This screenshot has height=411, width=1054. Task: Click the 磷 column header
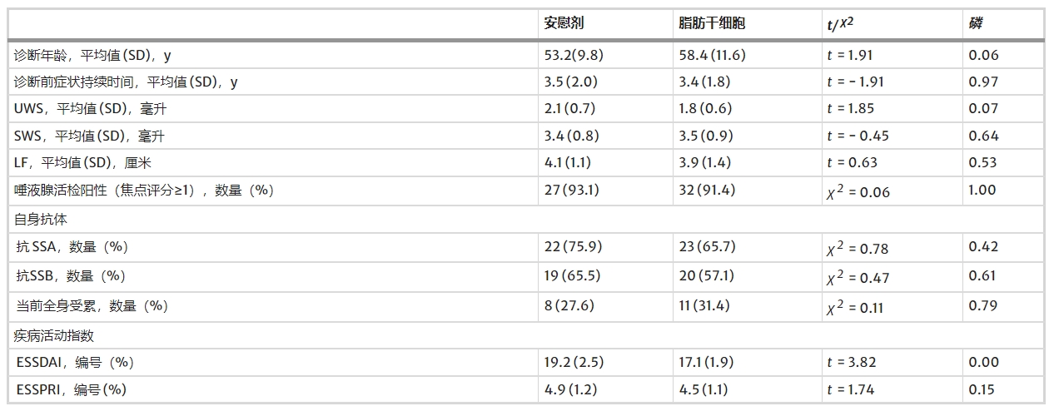click(976, 23)
